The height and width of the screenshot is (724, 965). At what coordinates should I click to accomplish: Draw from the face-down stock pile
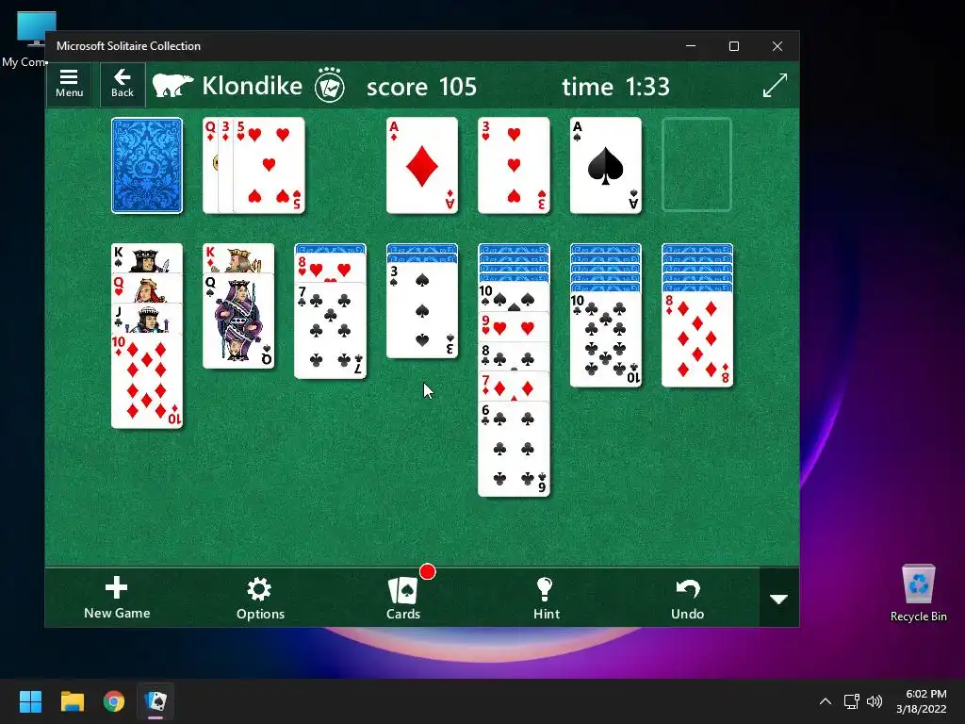click(146, 166)
